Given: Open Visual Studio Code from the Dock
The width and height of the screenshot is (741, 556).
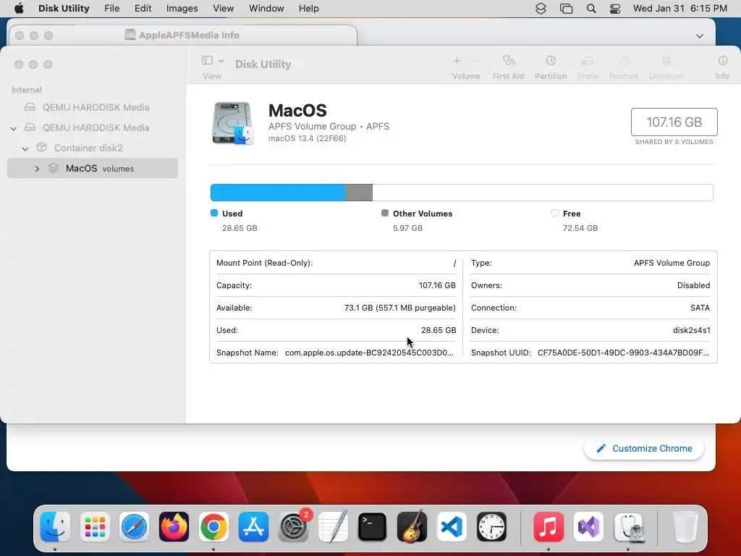Looking at the screenshot, I should [x=452, y=527].
